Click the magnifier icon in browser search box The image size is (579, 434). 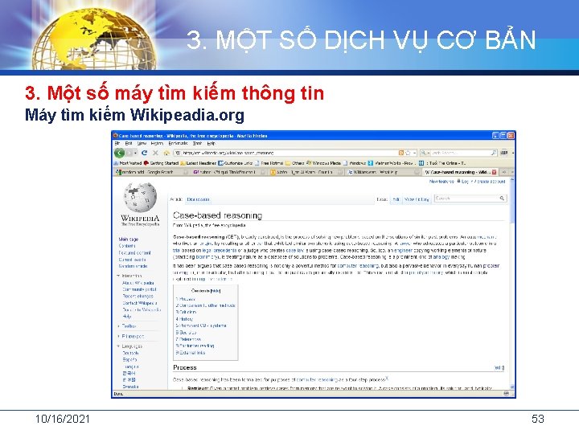click(x=493, y=153)
